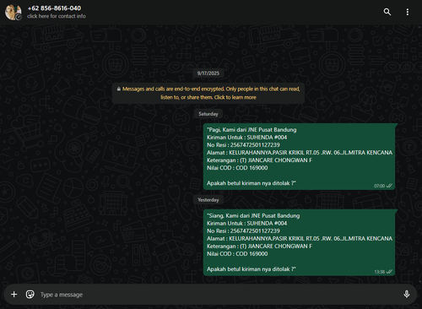Open contact info via 'click here for contact info'
The width and height of the screenshot is (422, 309).
click(x=57, y=16)
